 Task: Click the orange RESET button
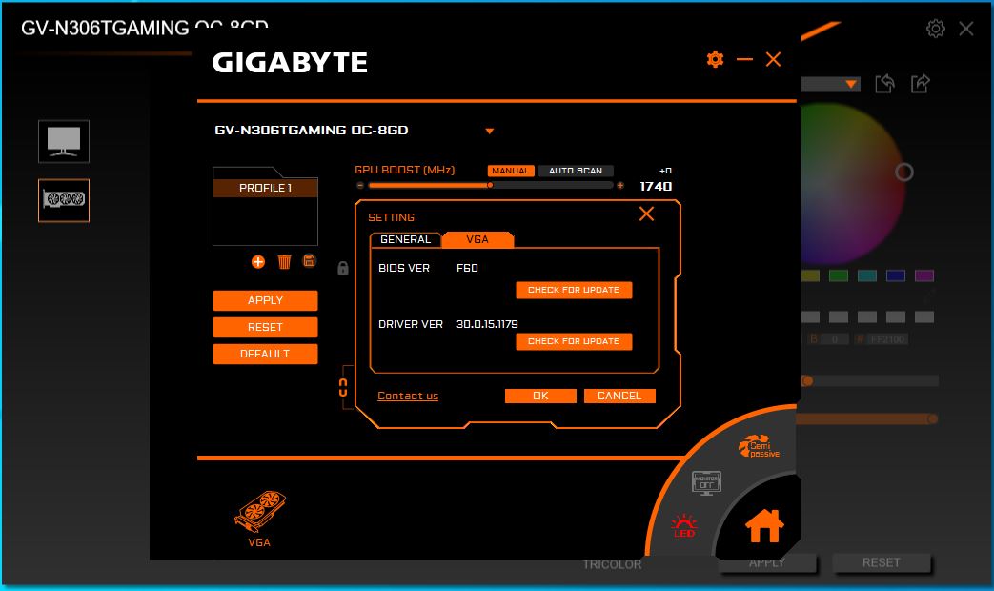tap(265, 327)
